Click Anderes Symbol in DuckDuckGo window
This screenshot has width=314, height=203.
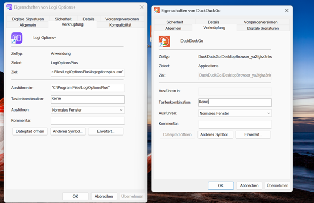pos(215,134)
